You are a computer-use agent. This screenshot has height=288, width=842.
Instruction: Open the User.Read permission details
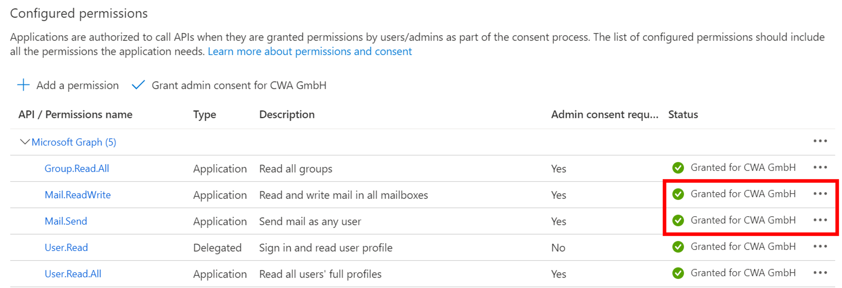coord(66,248)
